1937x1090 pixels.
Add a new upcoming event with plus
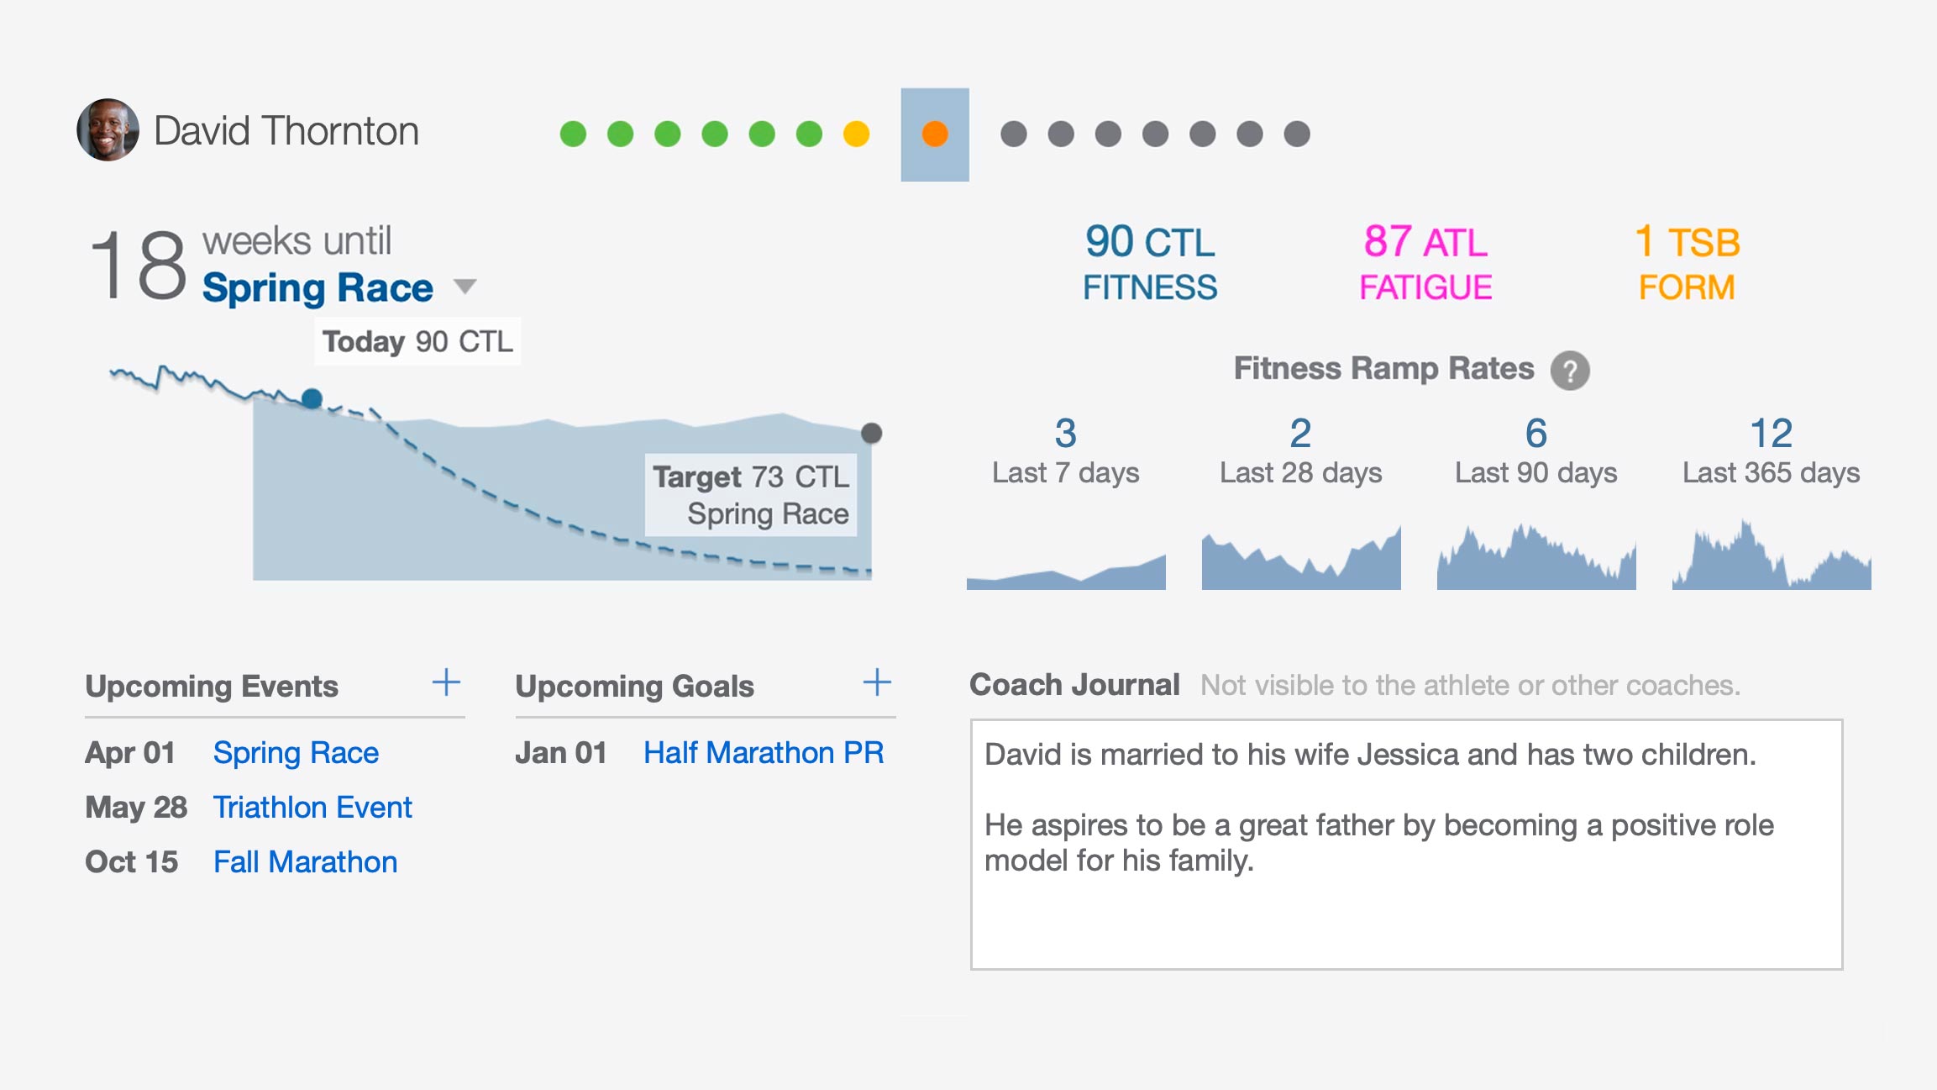click(x=446, y=682)
